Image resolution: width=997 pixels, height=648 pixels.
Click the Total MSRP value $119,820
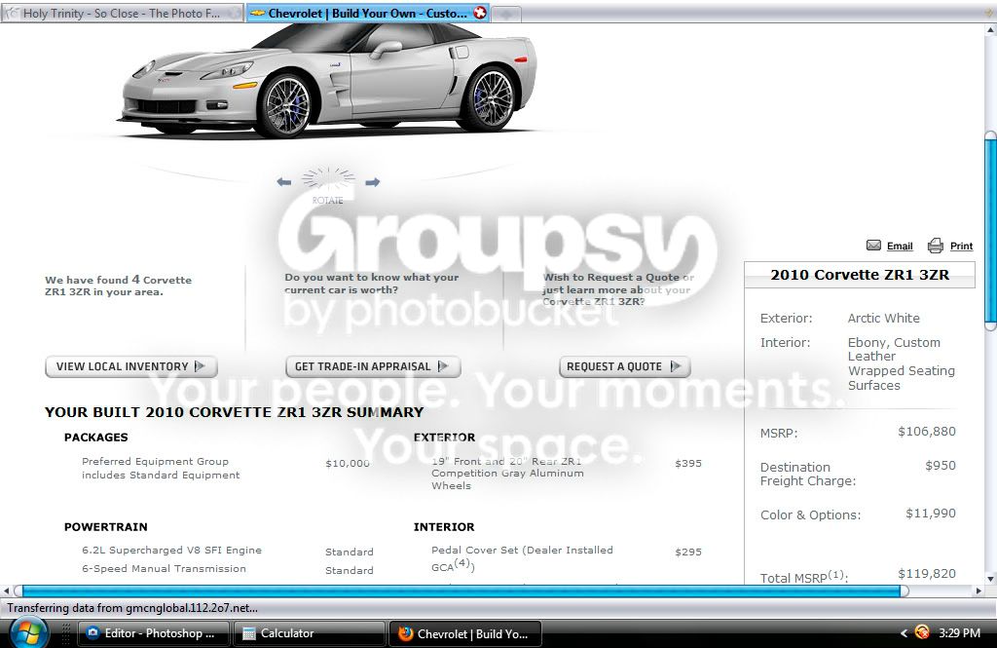[927, 574]
